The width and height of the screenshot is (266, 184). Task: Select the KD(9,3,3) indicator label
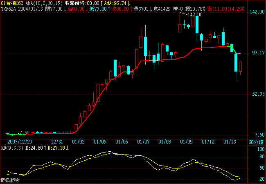(x=12, y=148)
